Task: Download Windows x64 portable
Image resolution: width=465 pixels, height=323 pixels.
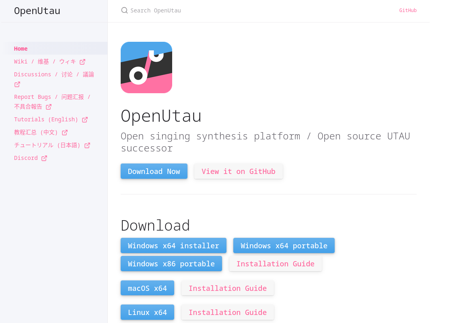Action: point(284,245)
